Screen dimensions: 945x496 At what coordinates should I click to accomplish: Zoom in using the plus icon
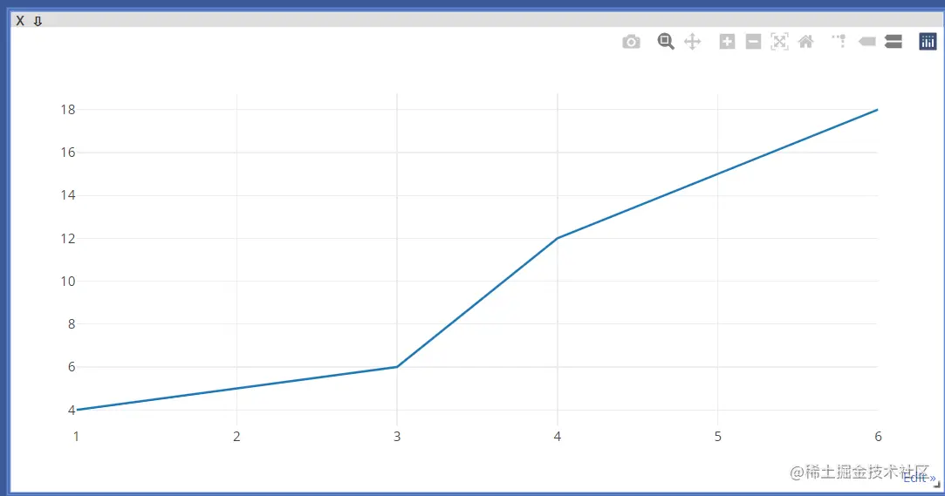point(727,42)
